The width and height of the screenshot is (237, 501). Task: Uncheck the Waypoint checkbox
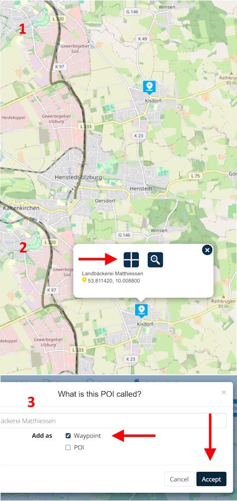68,436
